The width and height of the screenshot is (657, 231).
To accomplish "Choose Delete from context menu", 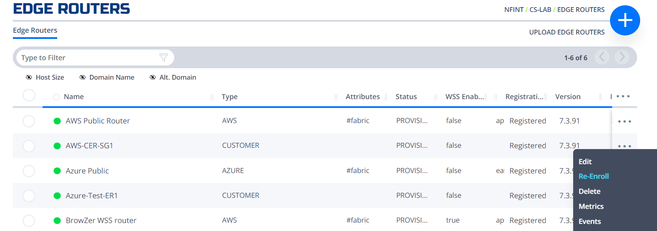I will click(x=590, y=191).
